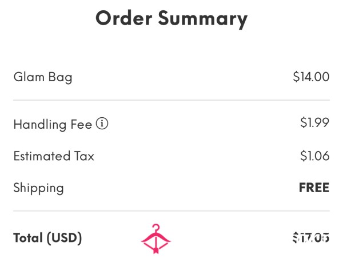Select the $1.06 tax amount
This screenshot has width=343, height=270.
(x=315, y=156)
